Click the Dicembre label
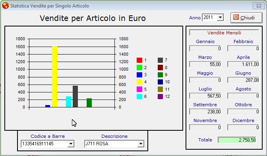 pyautogui.click(x=243, y=120)
